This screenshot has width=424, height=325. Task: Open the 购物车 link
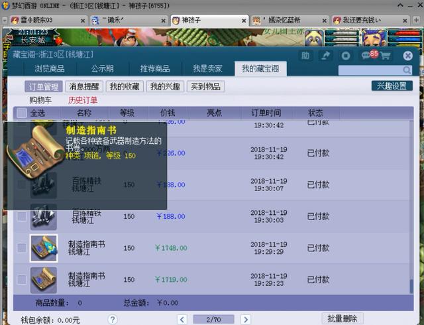coord(40,100)
